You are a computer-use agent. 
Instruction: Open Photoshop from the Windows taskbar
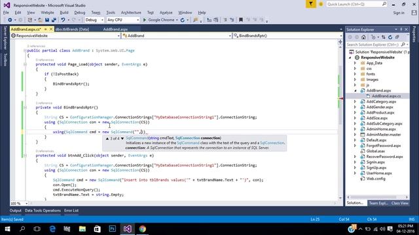click(x=113, y=229)
